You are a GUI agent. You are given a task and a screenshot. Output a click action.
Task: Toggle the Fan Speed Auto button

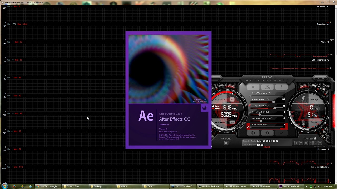click(284, 129)
